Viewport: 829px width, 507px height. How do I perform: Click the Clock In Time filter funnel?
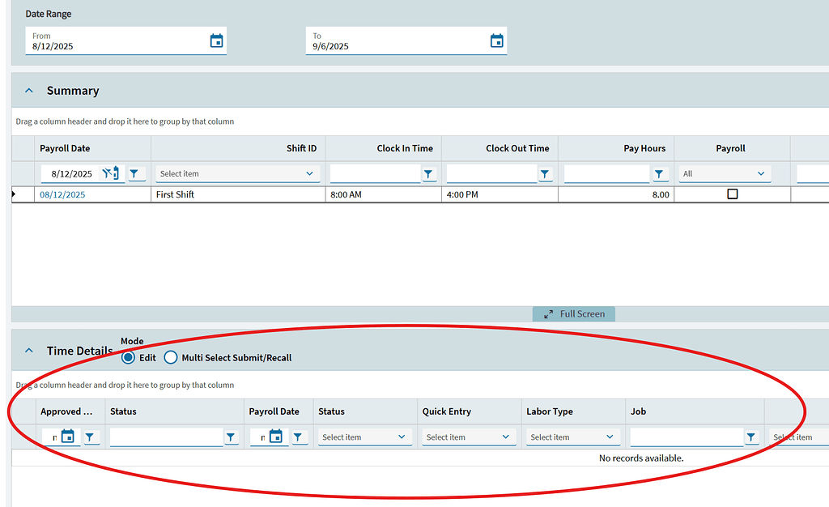click(x=429, y=173)
